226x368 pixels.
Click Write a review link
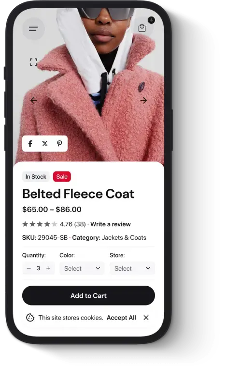pos(111,224)
